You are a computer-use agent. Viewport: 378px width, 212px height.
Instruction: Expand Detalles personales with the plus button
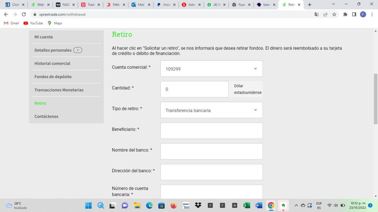coord(78,50)
